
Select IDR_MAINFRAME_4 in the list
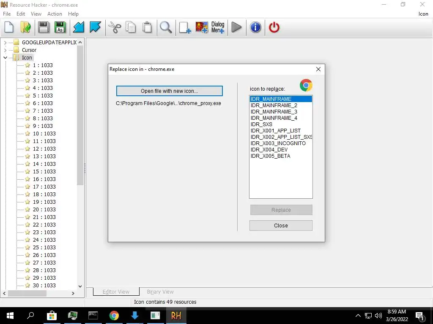[x=281, y=118]
